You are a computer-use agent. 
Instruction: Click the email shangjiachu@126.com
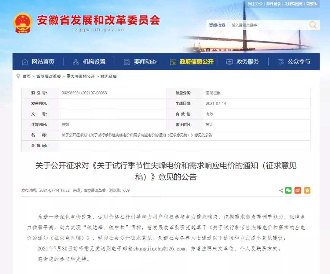(159, 249)
